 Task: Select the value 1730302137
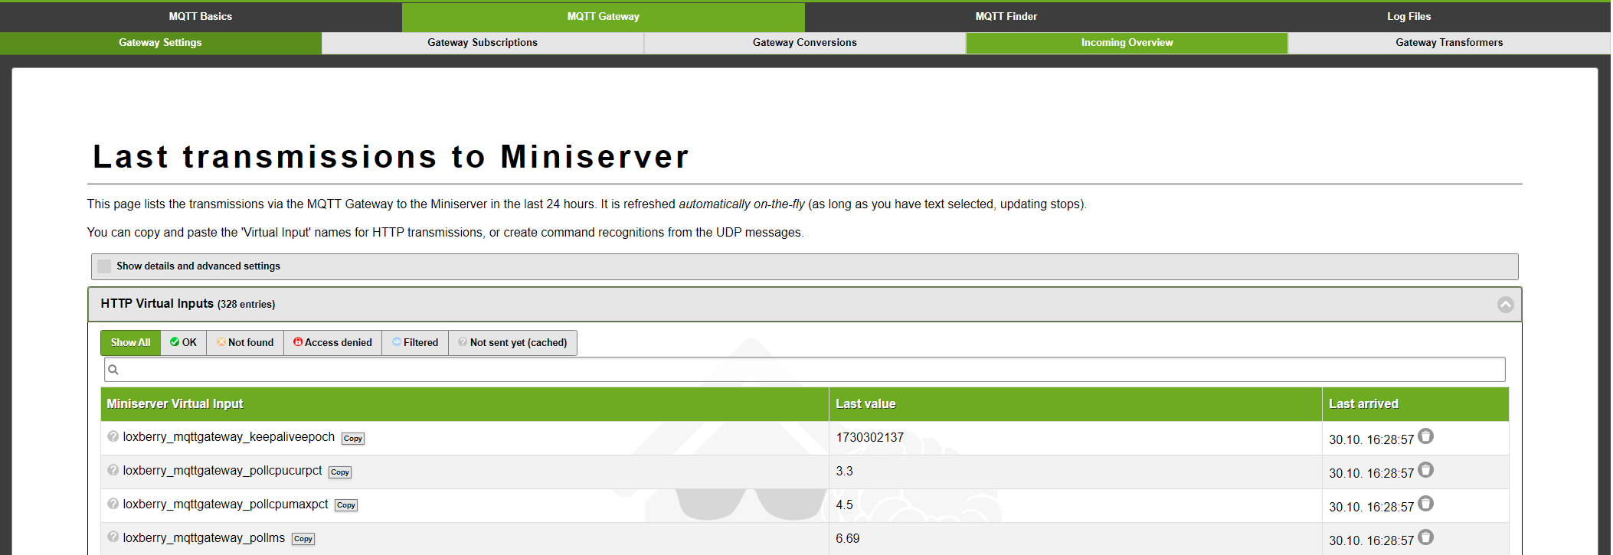tap(870, 438)
